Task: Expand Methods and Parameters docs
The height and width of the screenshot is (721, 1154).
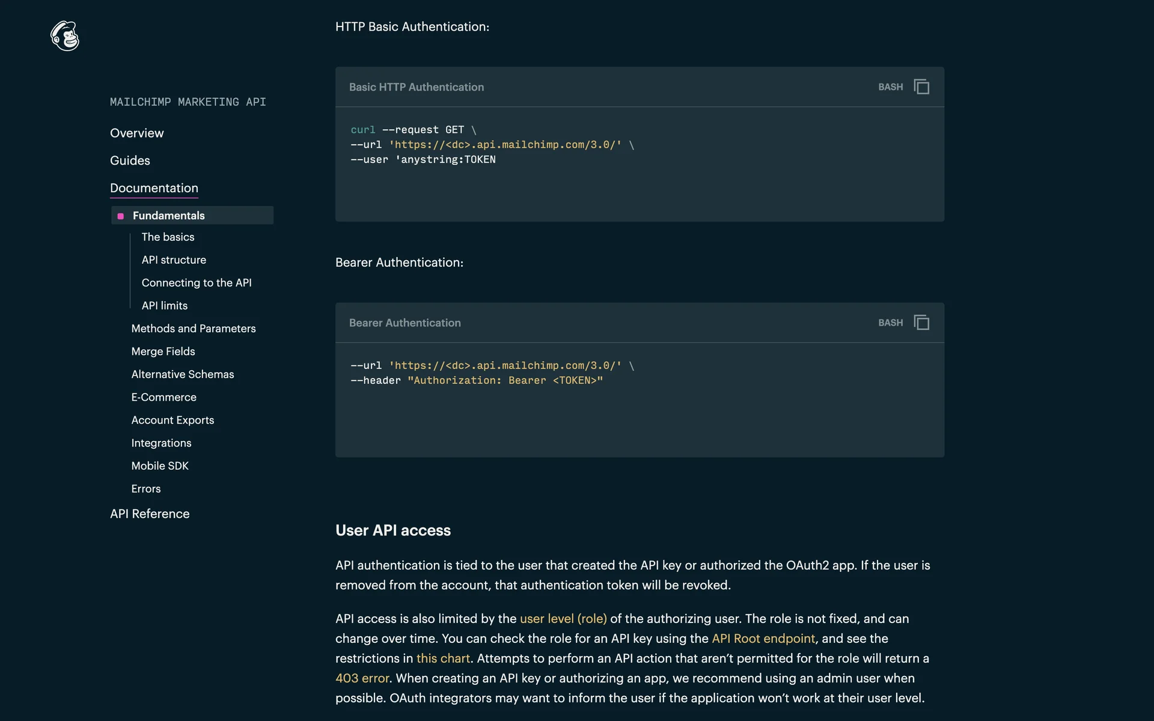Action: coord(194,329)
